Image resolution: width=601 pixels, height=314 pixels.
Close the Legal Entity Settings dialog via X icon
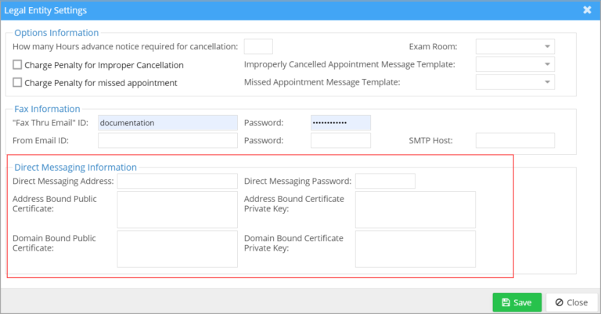pos(587,10)
